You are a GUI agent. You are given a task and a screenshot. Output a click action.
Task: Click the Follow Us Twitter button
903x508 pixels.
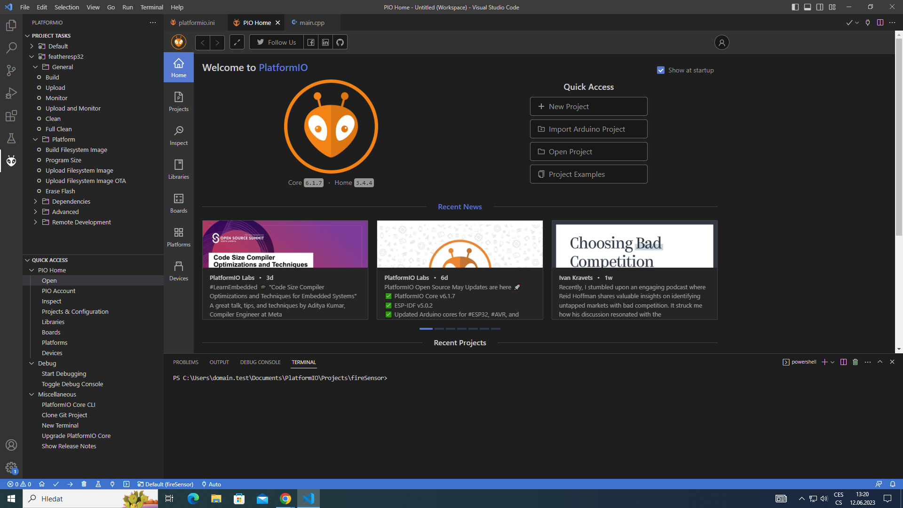(x=277, y=42)
